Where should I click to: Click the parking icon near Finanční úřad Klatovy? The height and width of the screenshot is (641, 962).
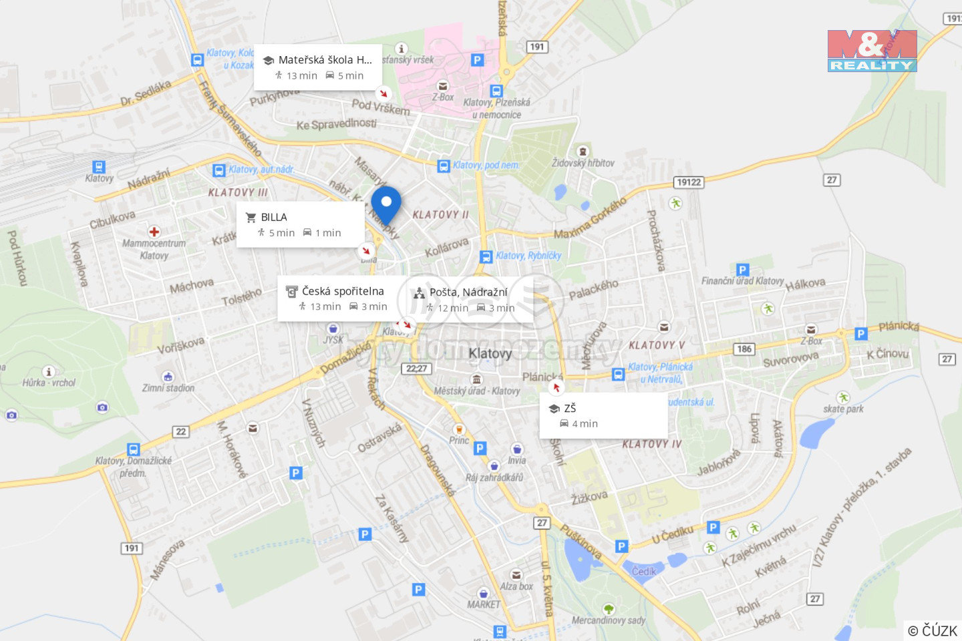[x=742, y=270]
